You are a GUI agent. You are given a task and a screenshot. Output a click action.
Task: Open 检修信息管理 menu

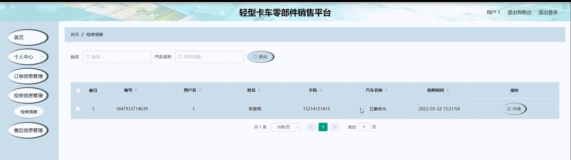coord(28,95)
